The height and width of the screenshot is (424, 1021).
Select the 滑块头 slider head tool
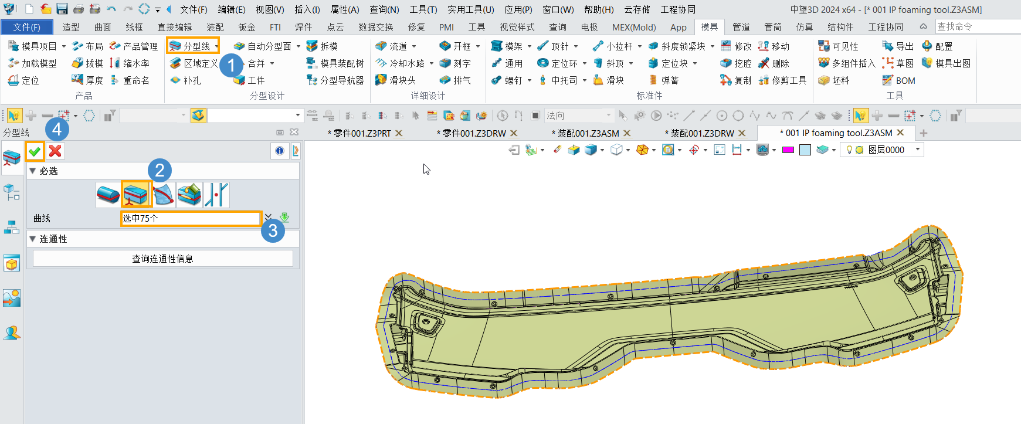(396, 80)
